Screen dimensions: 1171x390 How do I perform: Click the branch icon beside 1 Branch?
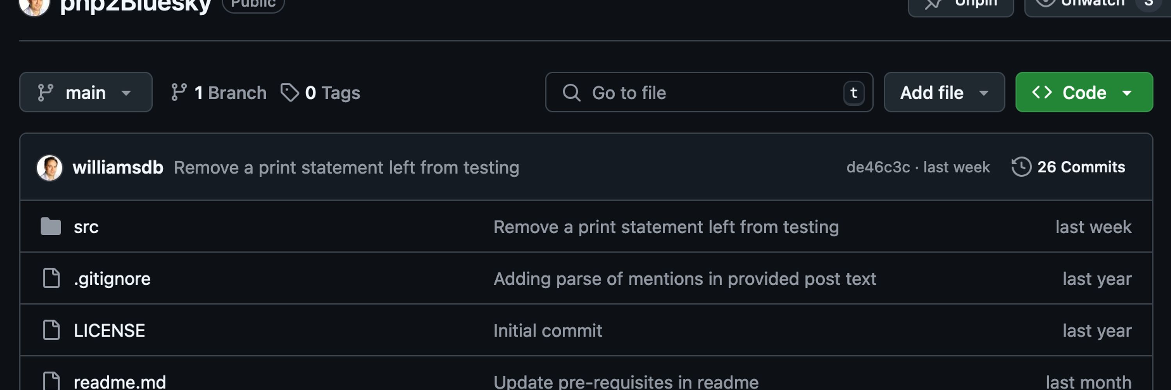click(x=179, y=92)
